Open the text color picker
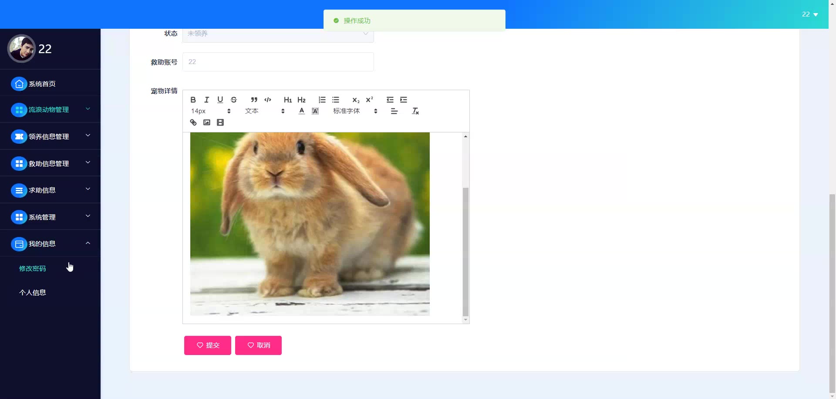The width and height of the screenshot is (836, 399). pos(302,111)
